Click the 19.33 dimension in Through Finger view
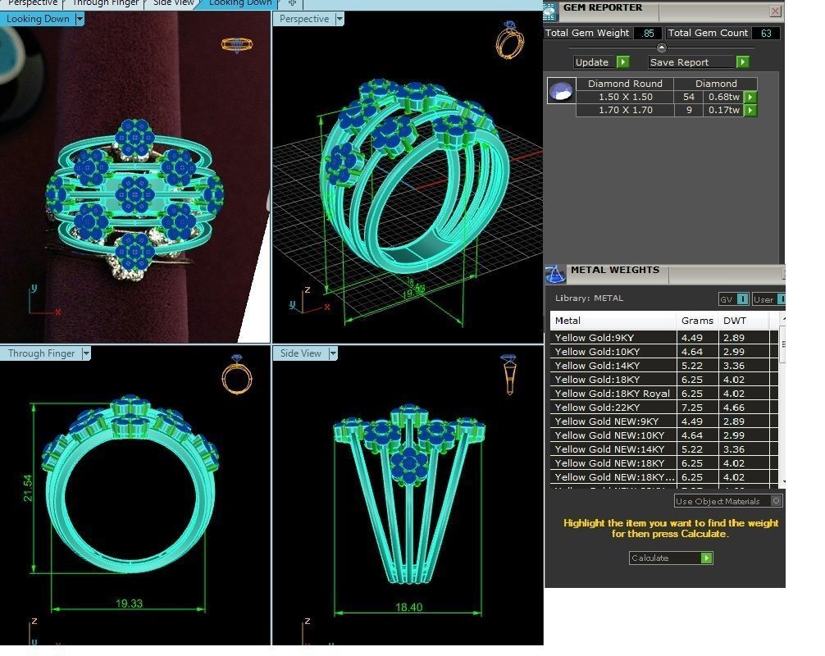The height and width of the screenshot is (656, 825). [129, 604]
